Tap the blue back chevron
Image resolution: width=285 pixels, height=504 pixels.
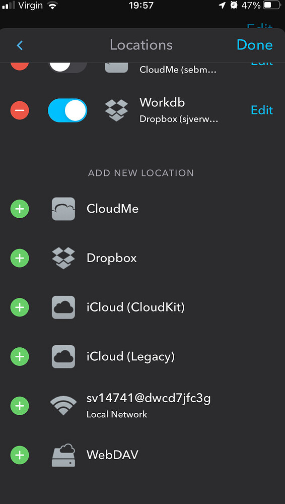[x=20, y=45]
